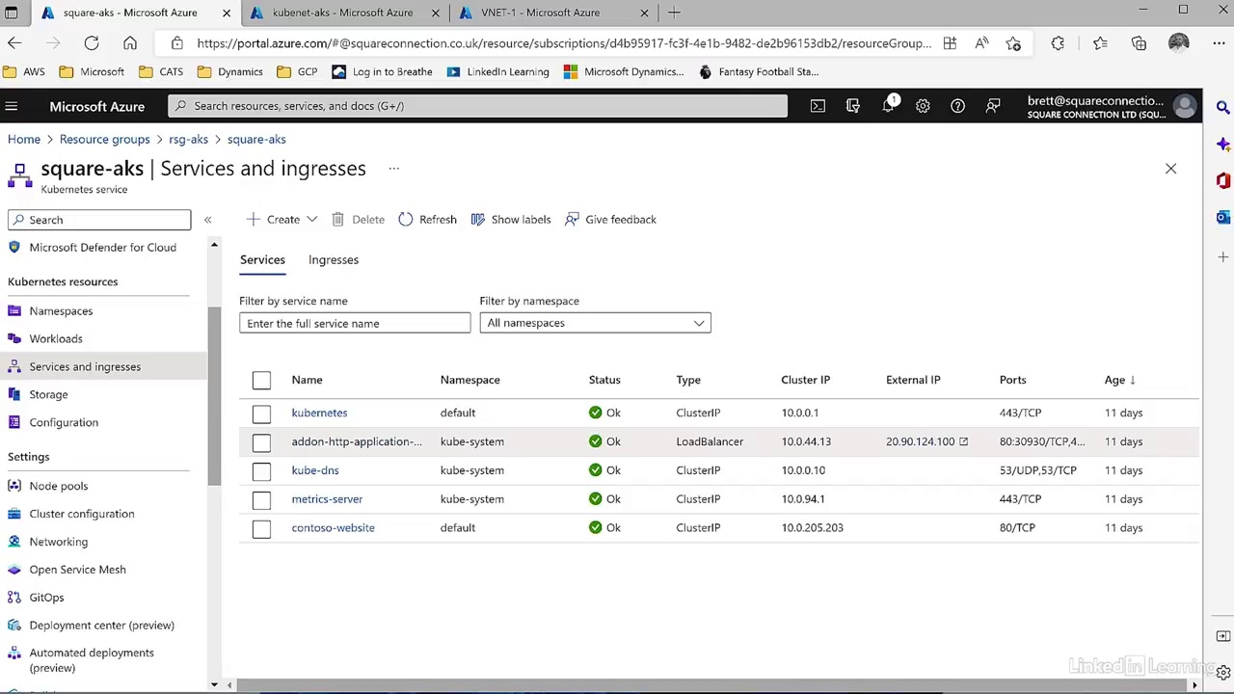
Task: Open Cluster configuration settings
Action: point(82,514)
